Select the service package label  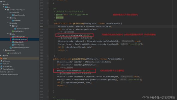(x=14, y=23)
